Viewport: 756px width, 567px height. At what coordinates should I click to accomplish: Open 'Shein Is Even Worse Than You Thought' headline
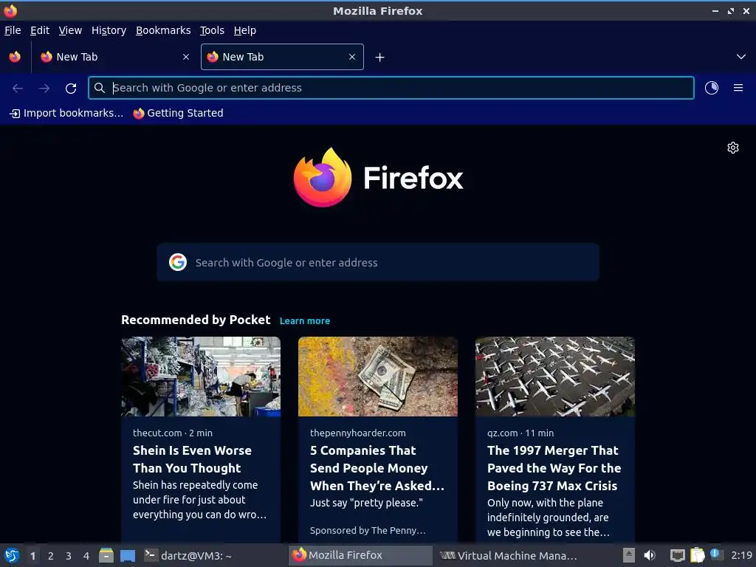pyautogui.click(x=193, y=459)
